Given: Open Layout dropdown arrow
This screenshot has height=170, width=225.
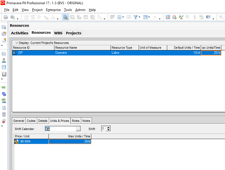Looking at the screenshot, I should (x=149, y=17).
